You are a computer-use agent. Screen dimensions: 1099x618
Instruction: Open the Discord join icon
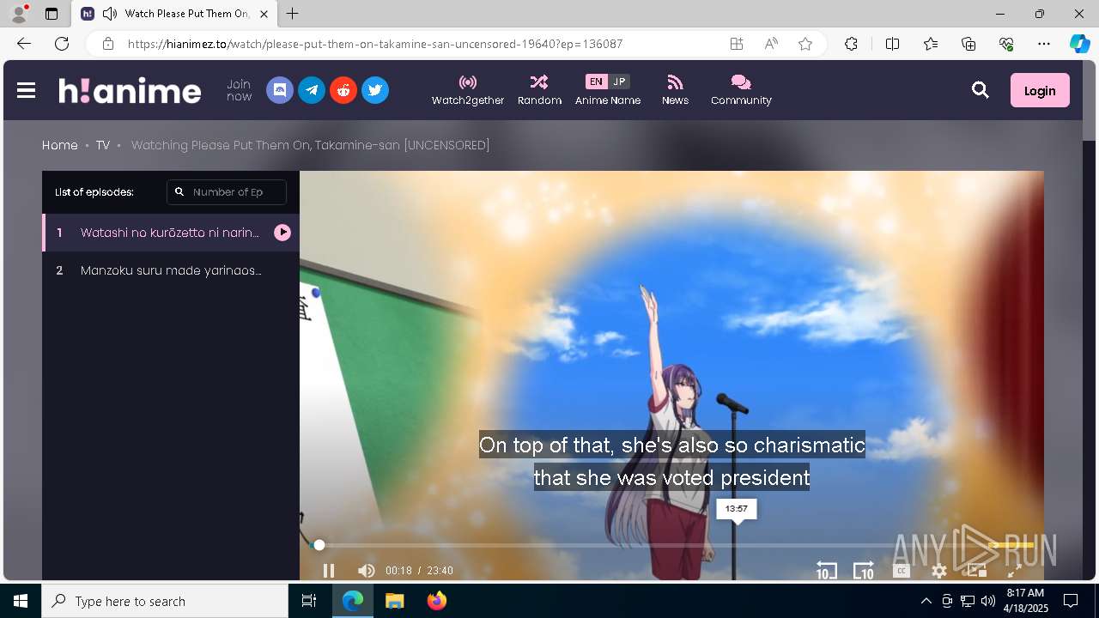click(280, 90)
